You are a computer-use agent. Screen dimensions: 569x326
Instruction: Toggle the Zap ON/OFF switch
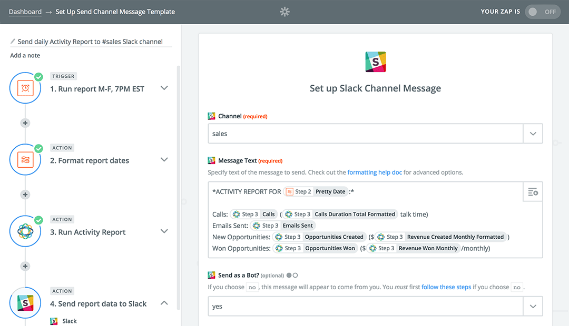(x=542, y=12)
